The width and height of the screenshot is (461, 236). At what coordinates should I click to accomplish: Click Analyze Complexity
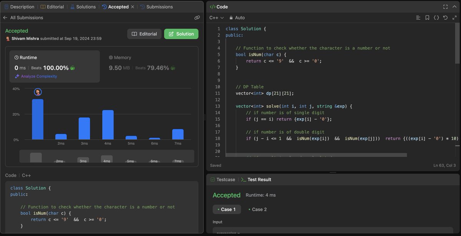(x=39, y=76)
